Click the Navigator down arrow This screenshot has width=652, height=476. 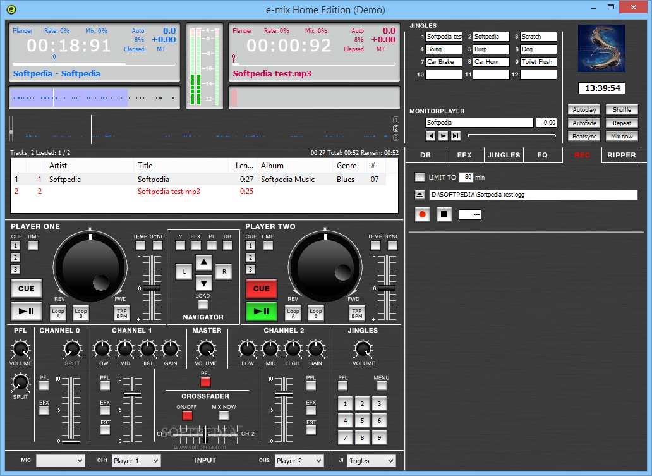pos(203,282)
